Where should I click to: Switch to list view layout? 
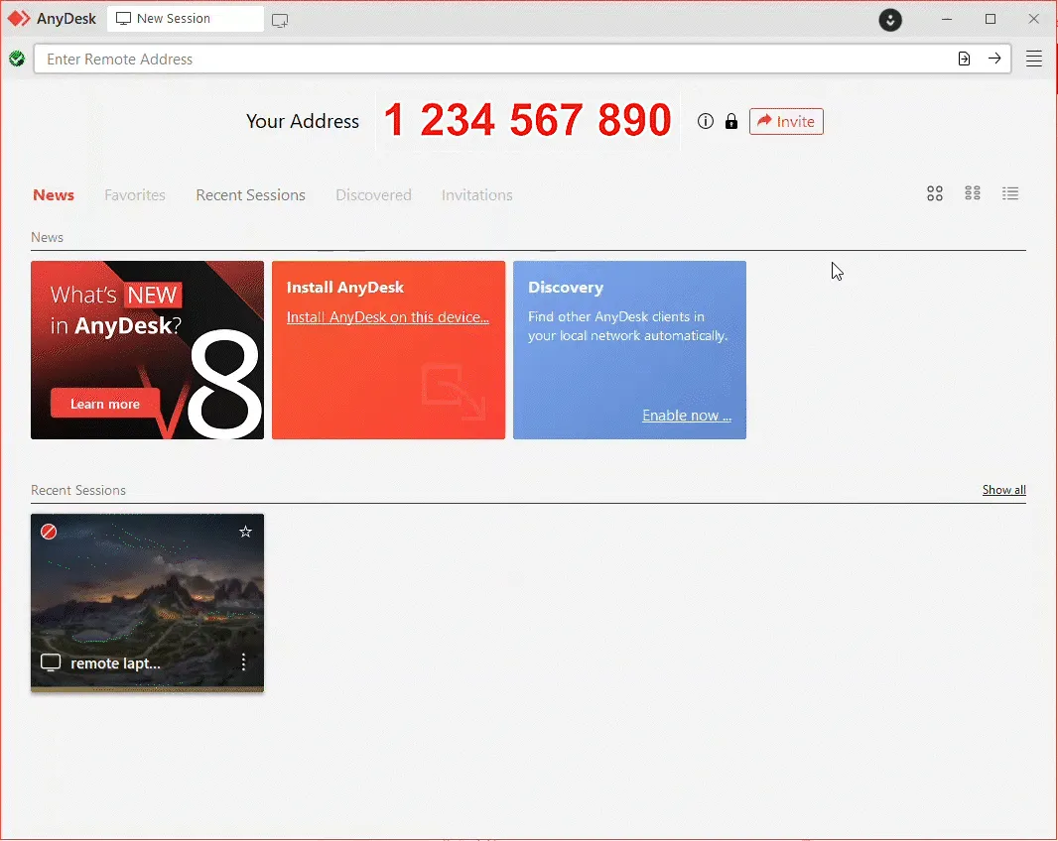coord(1010,194)
